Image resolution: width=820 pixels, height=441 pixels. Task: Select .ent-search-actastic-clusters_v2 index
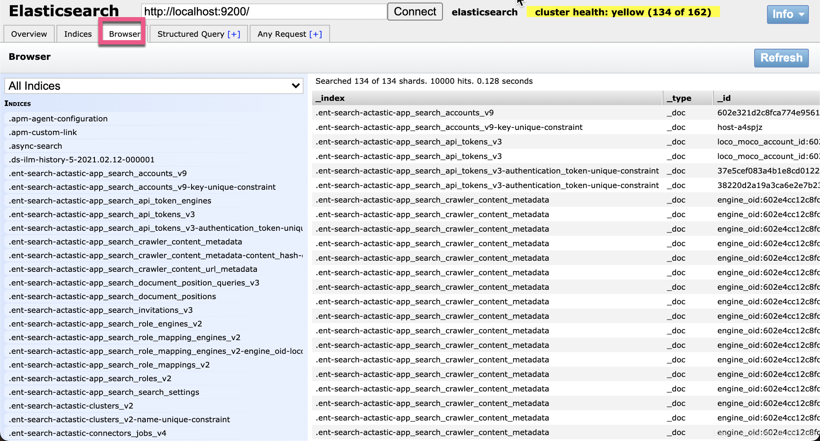(x=154, y=406)
